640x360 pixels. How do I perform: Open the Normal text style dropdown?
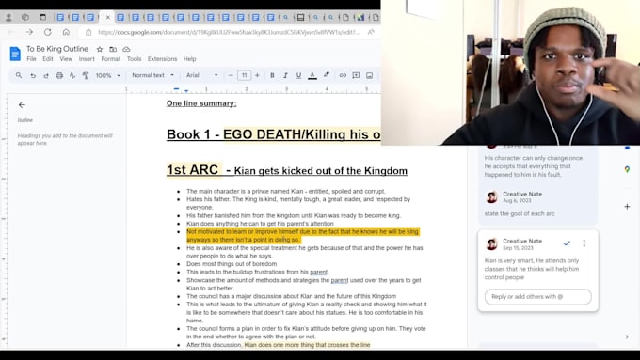coord(152,75)
